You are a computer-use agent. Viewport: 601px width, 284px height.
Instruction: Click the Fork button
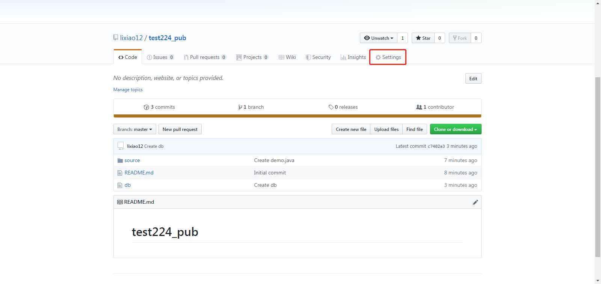[460, 38]
